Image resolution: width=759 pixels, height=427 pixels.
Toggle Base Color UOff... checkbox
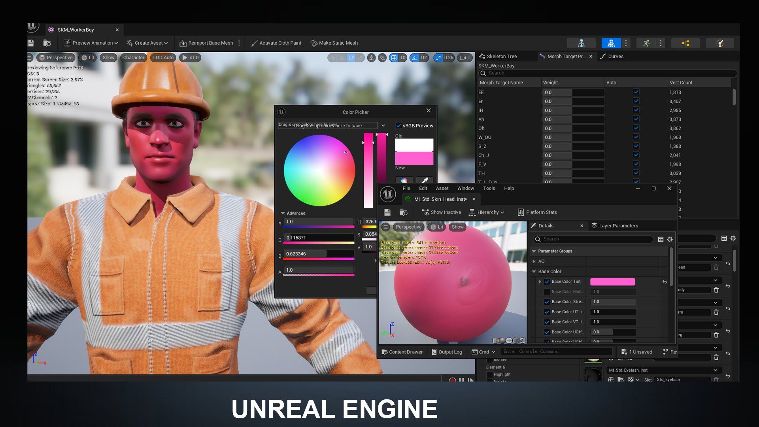pos(547,332)
